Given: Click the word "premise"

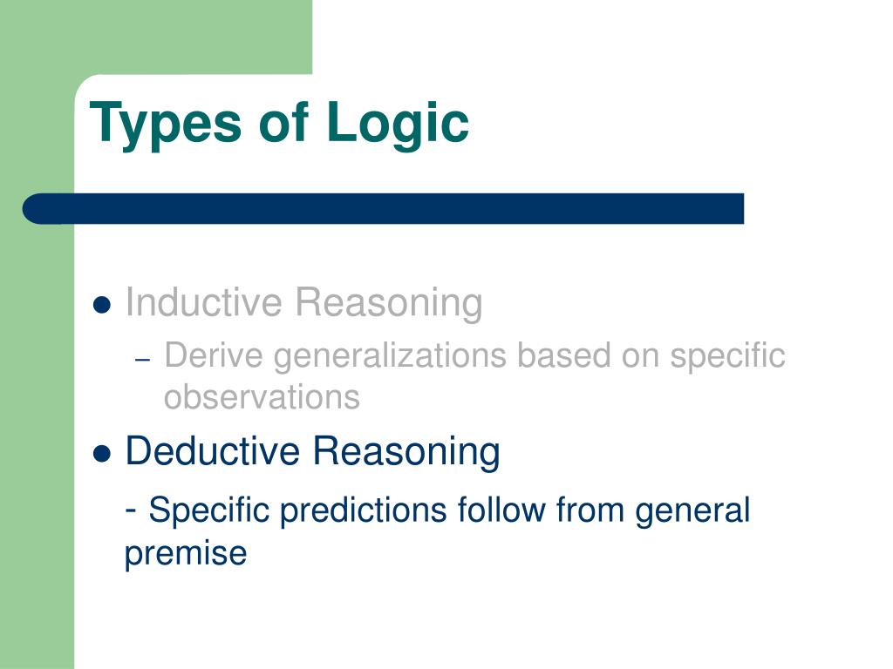Looking at the screenshot, I should (x=186, y=553).
